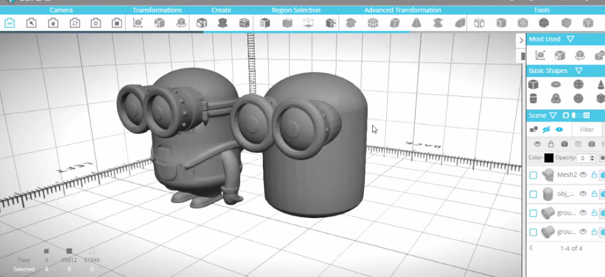The height and width of the screenshot is (277, 605).
Task: Add a torus knot from Basic Shapes
Action: pyautogui.click(x=556, y=99)
